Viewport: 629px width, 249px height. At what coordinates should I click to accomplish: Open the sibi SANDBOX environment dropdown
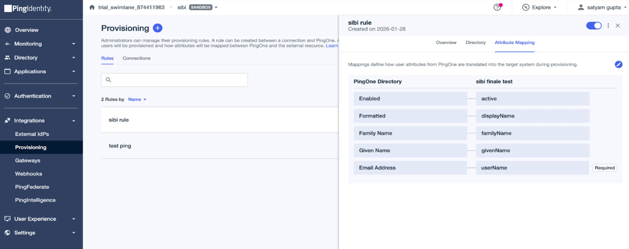coord(216,7)
